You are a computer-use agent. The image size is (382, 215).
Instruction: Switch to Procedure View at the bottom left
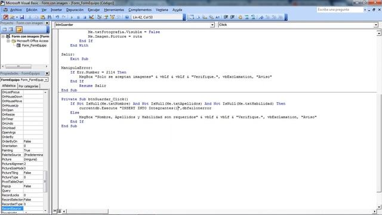click(55, 211)
